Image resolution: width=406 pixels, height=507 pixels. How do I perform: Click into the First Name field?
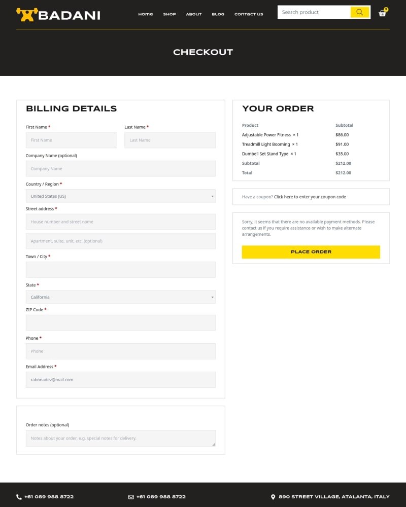[71, 140]
